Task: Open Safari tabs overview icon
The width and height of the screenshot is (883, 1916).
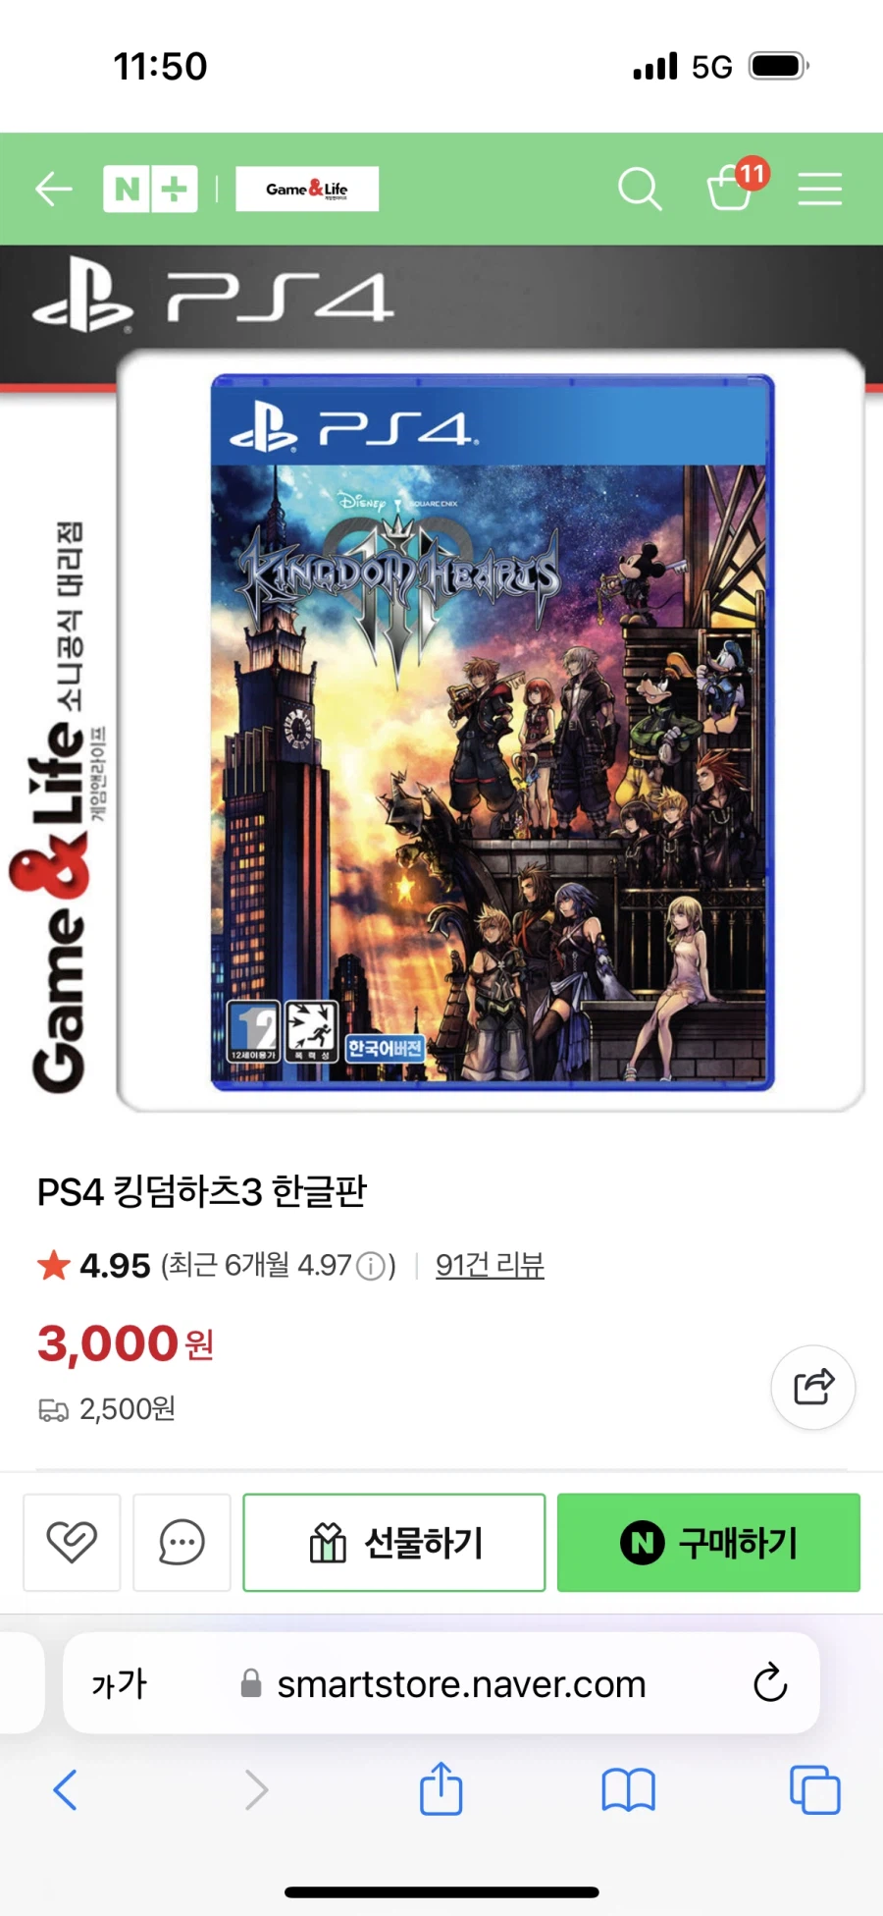Action: pos(815,1789)
